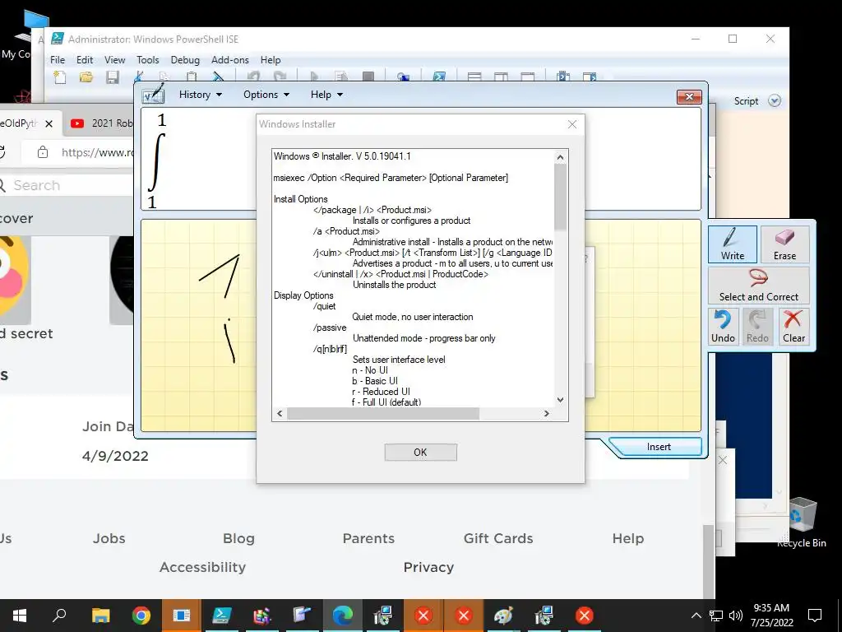Click the YouTube favicon on the 2021 tab
This screenshot has width=842, height=632.
coord(77,123)
